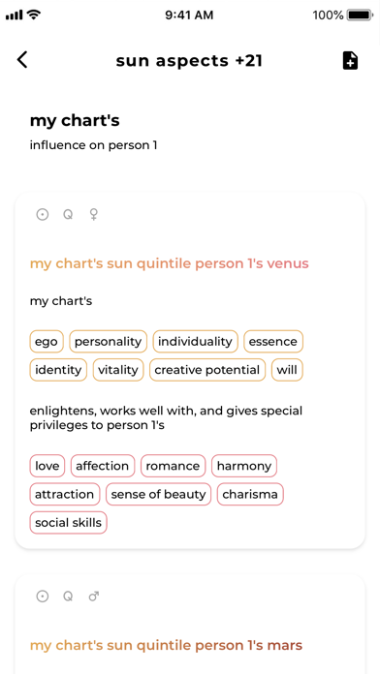Select the 'creative potential' tag
Viewport: 380px width, 674px height.
click(207, 370)
